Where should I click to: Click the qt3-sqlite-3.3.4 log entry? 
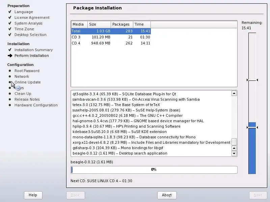pyautogui.click(x=124, y=94)
